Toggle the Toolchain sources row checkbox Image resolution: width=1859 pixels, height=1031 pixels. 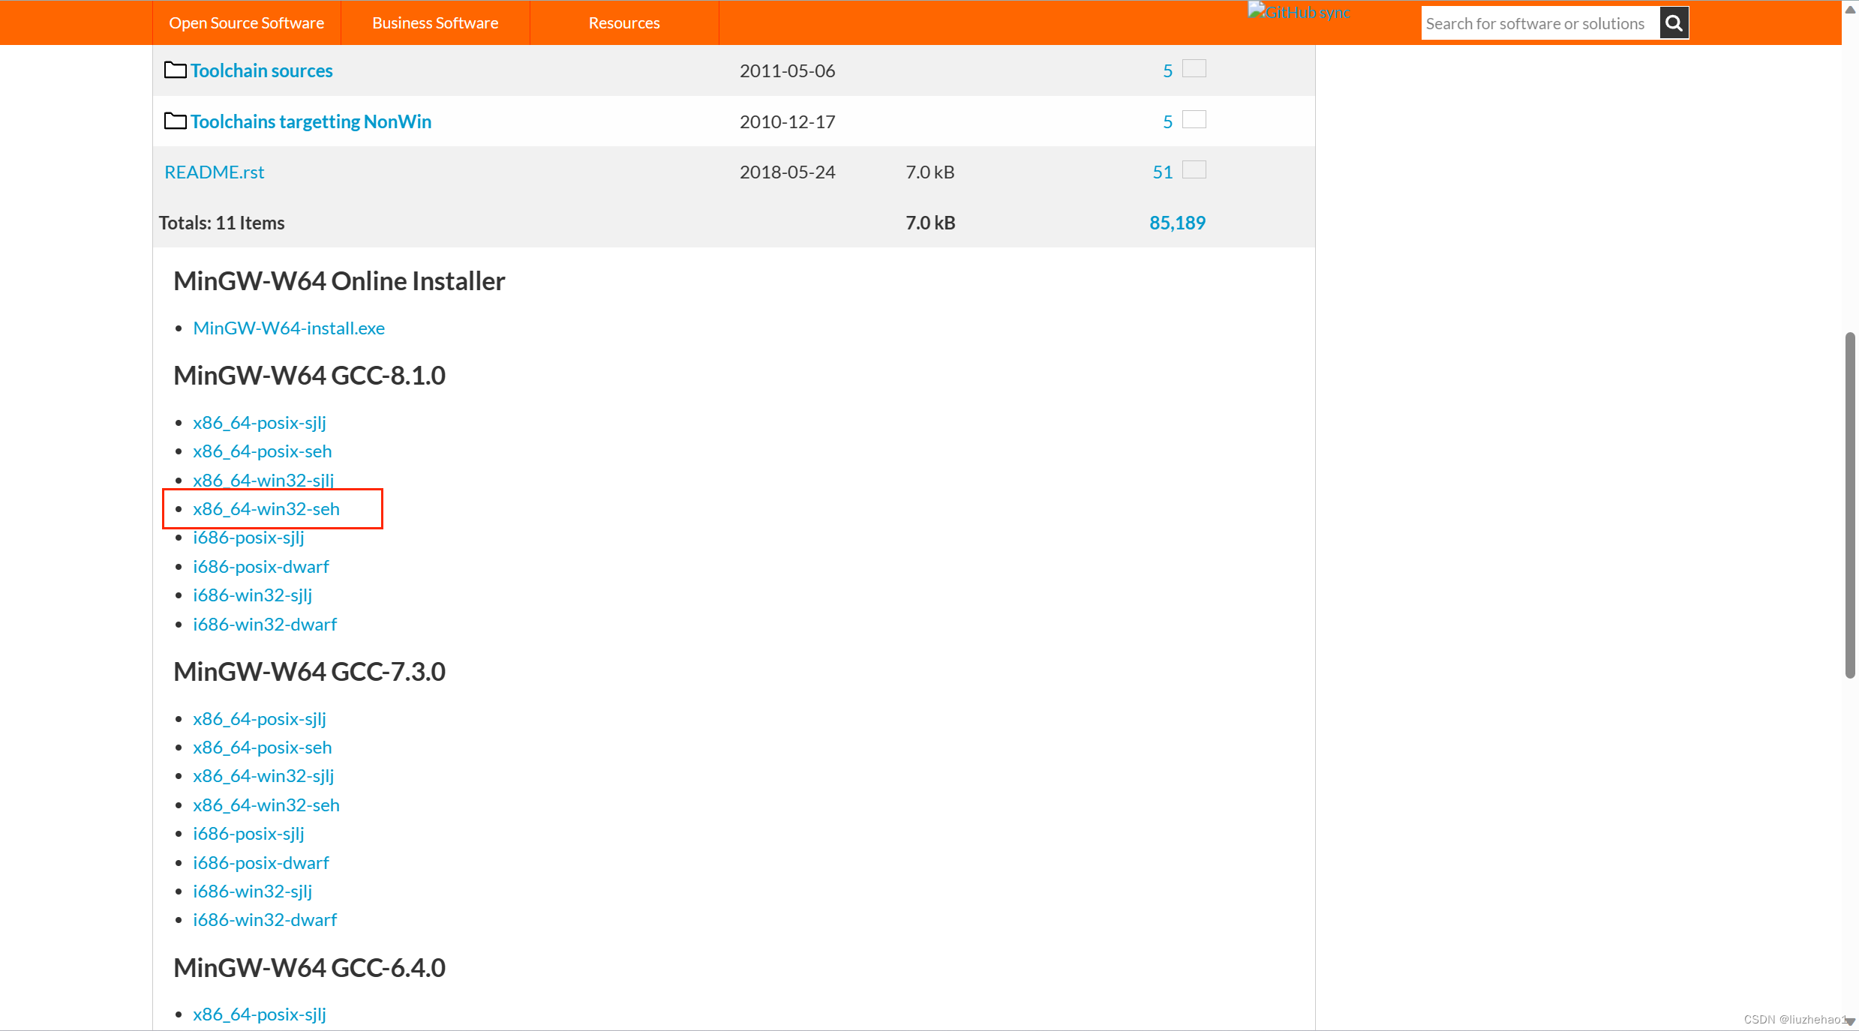tap(1194, 69)
